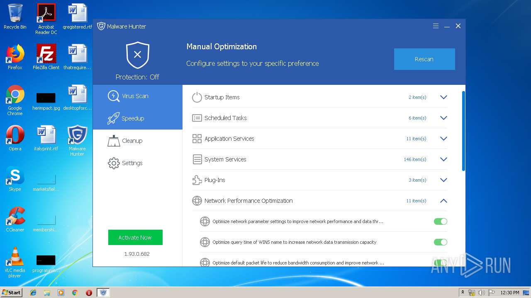Click the Speedup rocket icon

[x=113, y=118]
